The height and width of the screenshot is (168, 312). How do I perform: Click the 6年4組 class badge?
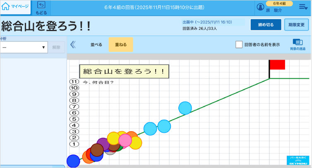point(279,3)
